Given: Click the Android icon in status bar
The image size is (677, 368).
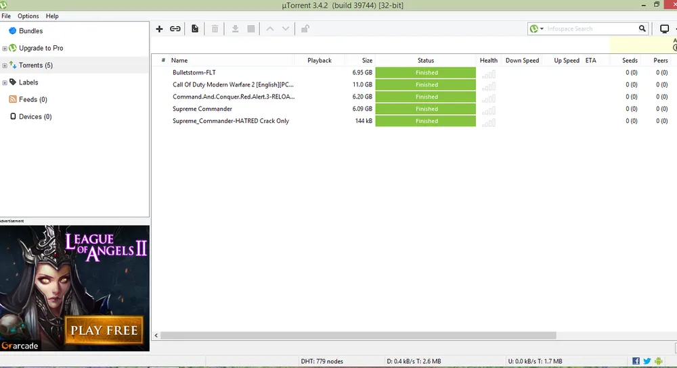Looking at the screenshot, I should (658, 361).
